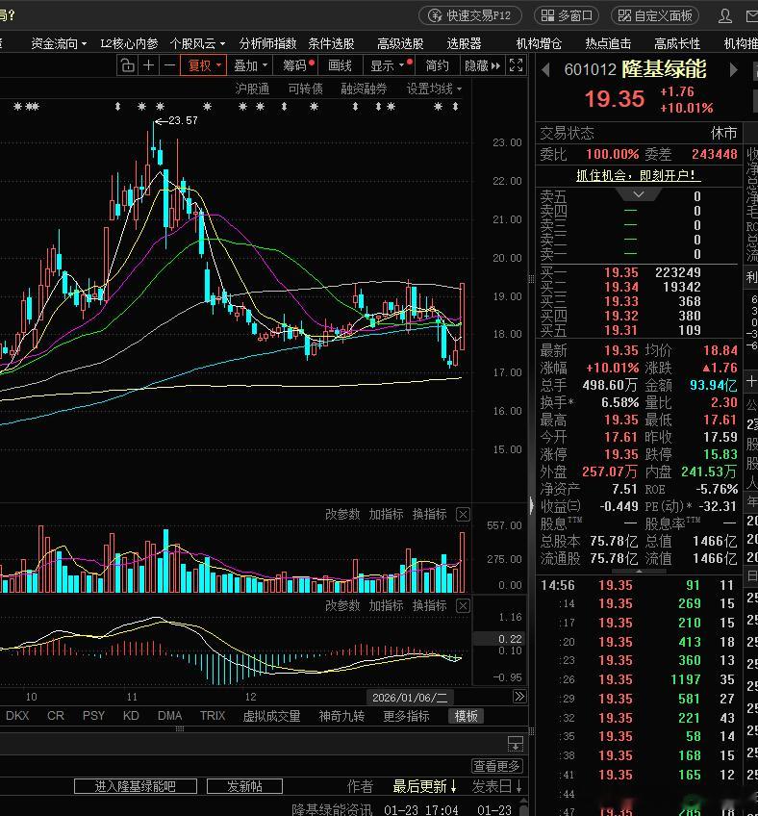Select 神奇九转 indicator tab
This screenshot has width=758, height=816.
click(341, 716)
